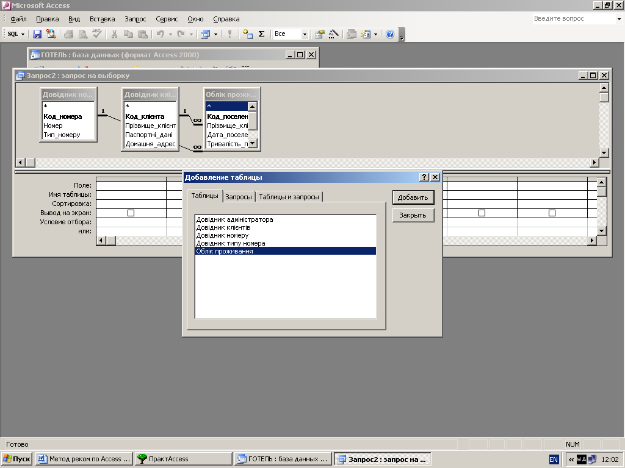Toggle rightmost Вывод на экран checkbox in the grid
The width and height of the screenshot is (625, 468).
pyautogui.click(x=552, y=213)
